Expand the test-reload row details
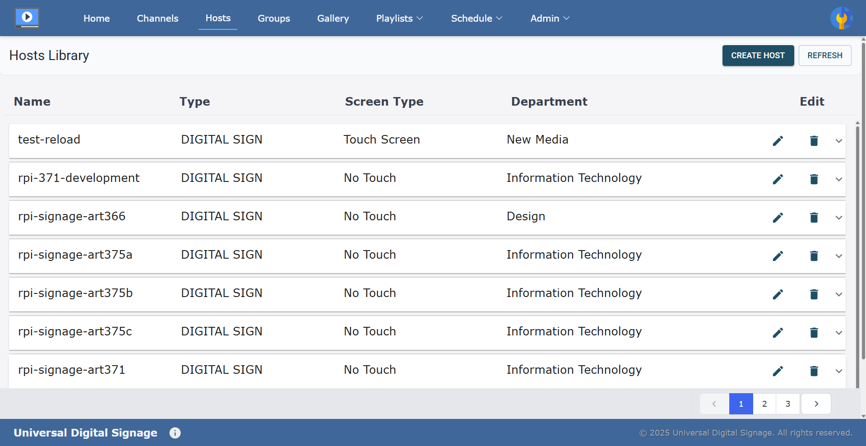The height and width of the screenshot is (446, 866). (838, 141)
